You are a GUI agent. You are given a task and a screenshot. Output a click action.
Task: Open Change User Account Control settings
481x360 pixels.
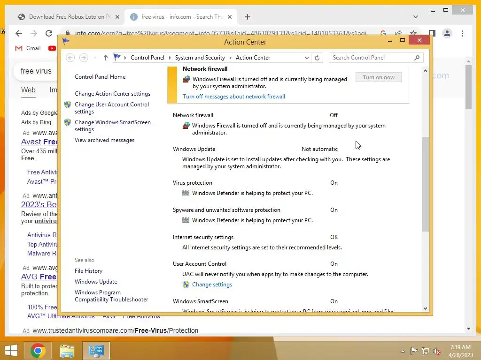[x=112, y=108]
